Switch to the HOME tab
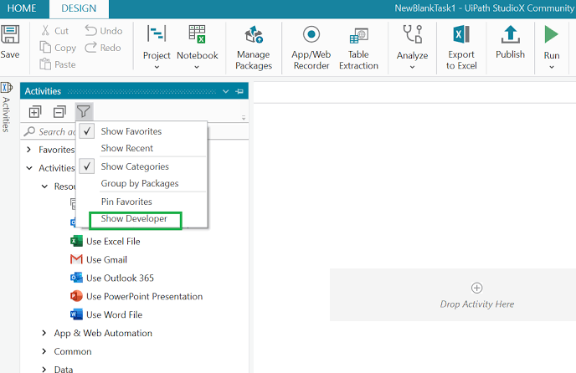 tap(22, 8)
